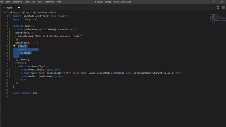Open the Run menu
Screen dimensions: 226x127
click(40, 2)
